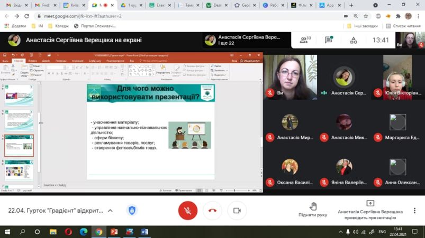Click the presenter name pill in top bar
This screenshot has width=425, height=238.
point(246,40)
